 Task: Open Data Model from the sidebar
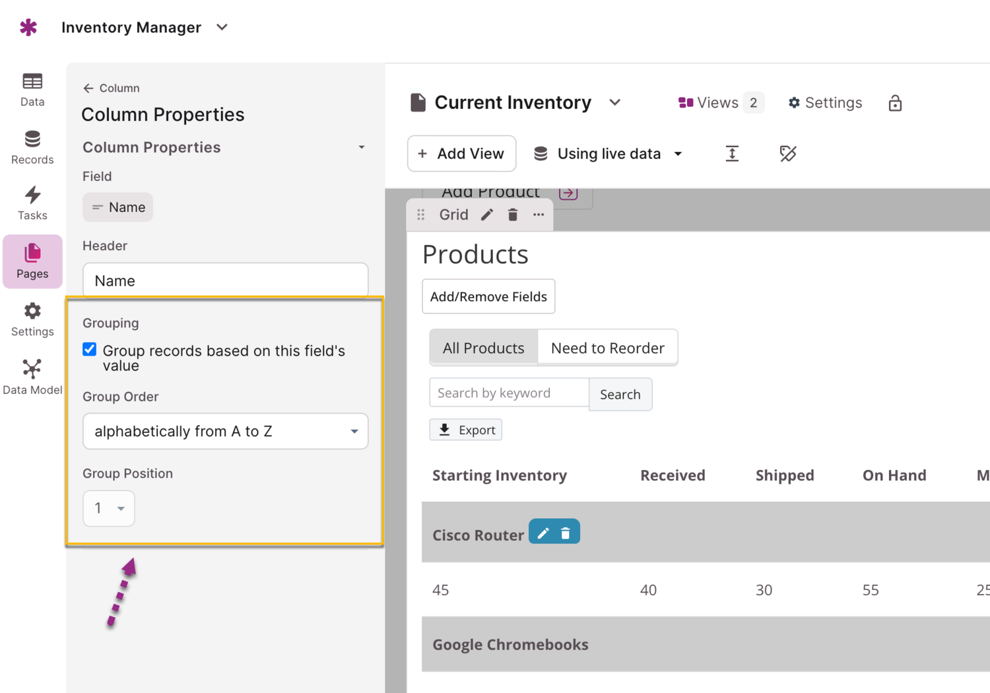point(32,377)
